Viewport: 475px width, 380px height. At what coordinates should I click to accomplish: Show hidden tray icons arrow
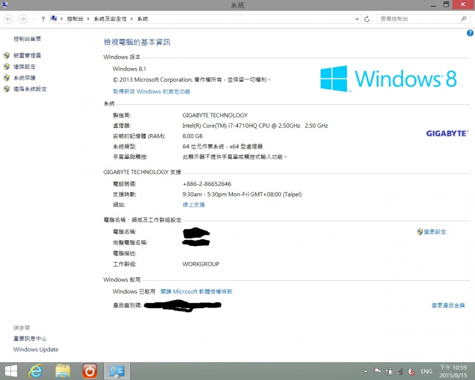[x=365, y=371]
